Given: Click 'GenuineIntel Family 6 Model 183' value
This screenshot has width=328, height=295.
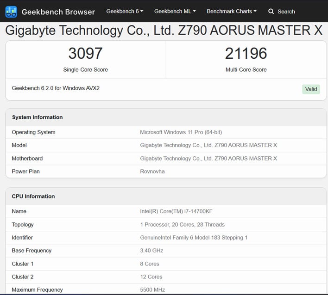Looking at the screenshot, I should pos(194,238).
